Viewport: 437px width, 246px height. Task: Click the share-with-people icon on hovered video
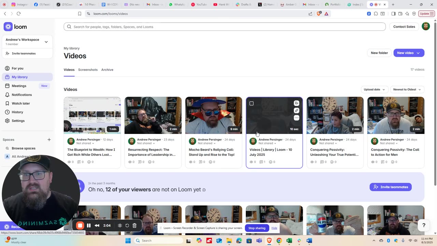click(296, 103)
